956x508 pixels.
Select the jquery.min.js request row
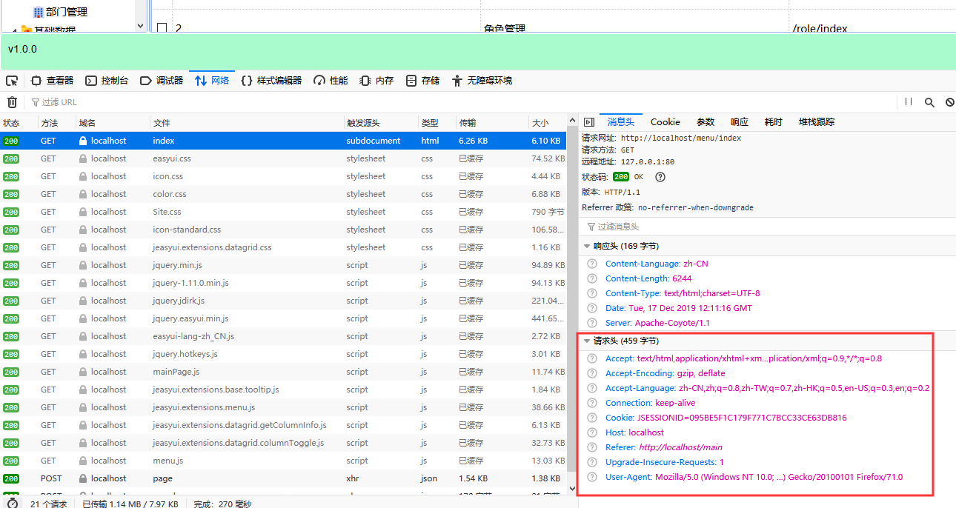(283, 265)
